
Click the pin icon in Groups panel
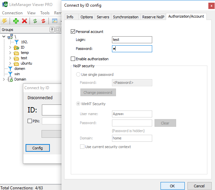[x=52, y=30]
